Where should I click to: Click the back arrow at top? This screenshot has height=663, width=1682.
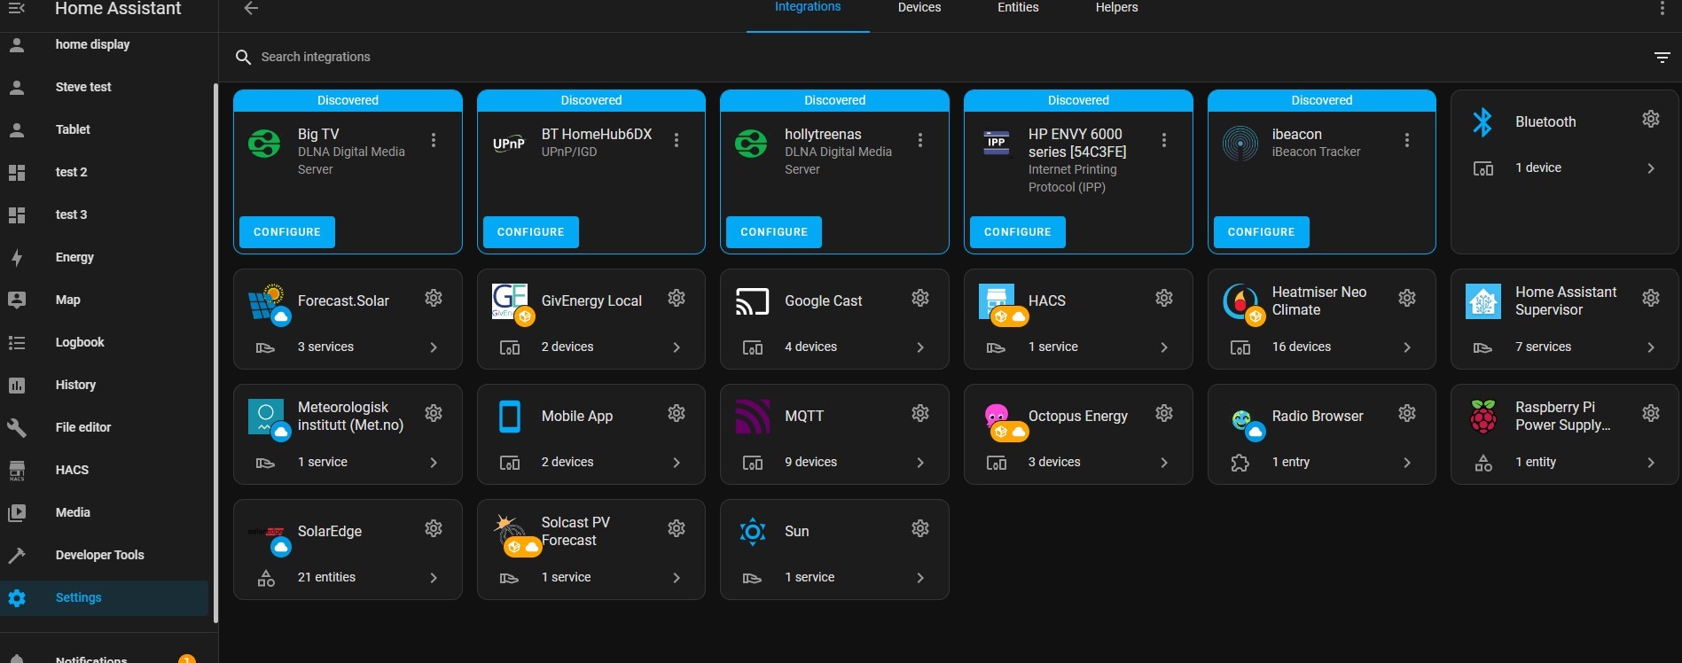[x=251, y=8]
